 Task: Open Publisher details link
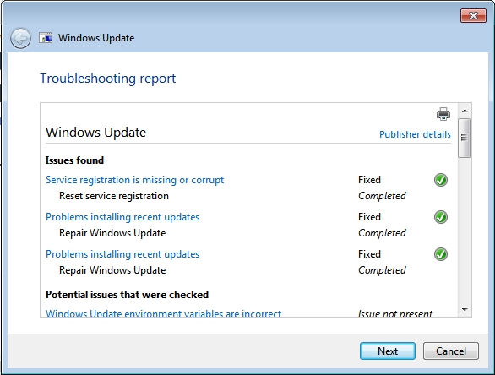[415, 134]
